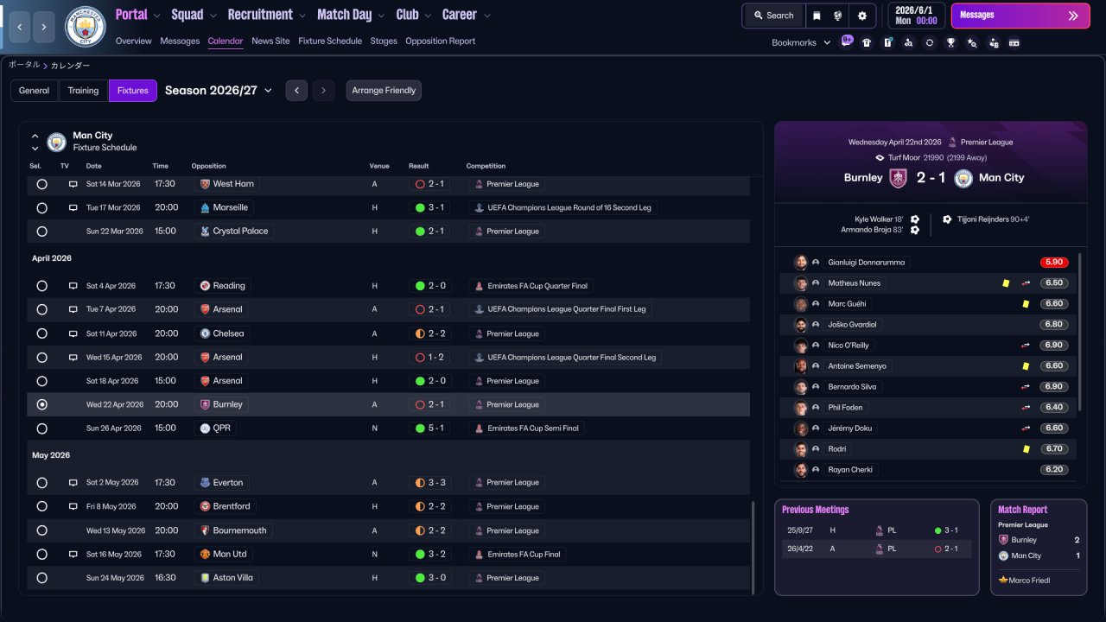Open the 9+ notifications chat bubble bookmark
This screenshot has height=622, width=1106.
point(847,41)
